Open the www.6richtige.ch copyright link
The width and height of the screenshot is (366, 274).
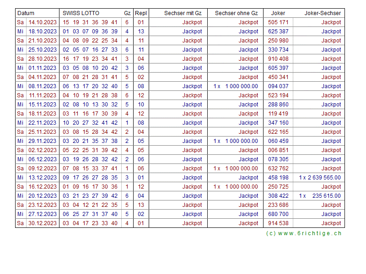pyautogui.click(x=304, y=233)
